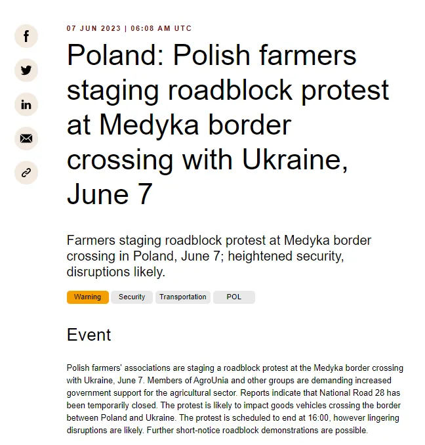This screenshot has height=445, width=425.
Task: Click the orange Warning tag
Action: [x=87, y=297]
